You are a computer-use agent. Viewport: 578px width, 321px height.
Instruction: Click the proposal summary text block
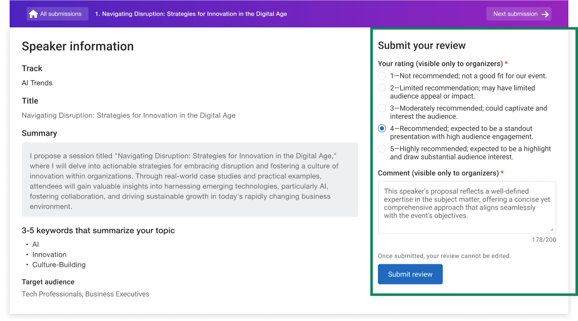tap(190, 180)
